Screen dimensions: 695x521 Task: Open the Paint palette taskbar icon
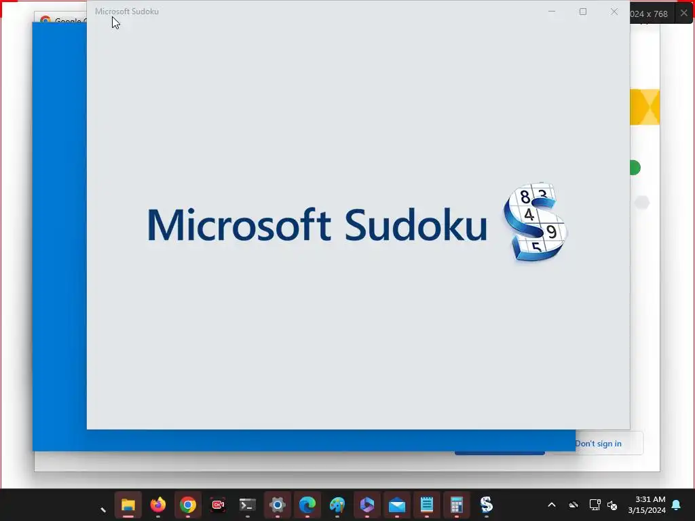[x=337, y=505]
